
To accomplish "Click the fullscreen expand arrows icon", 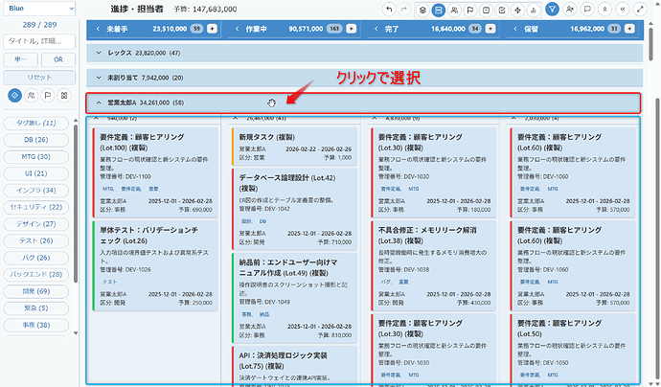I will [639, 9].
